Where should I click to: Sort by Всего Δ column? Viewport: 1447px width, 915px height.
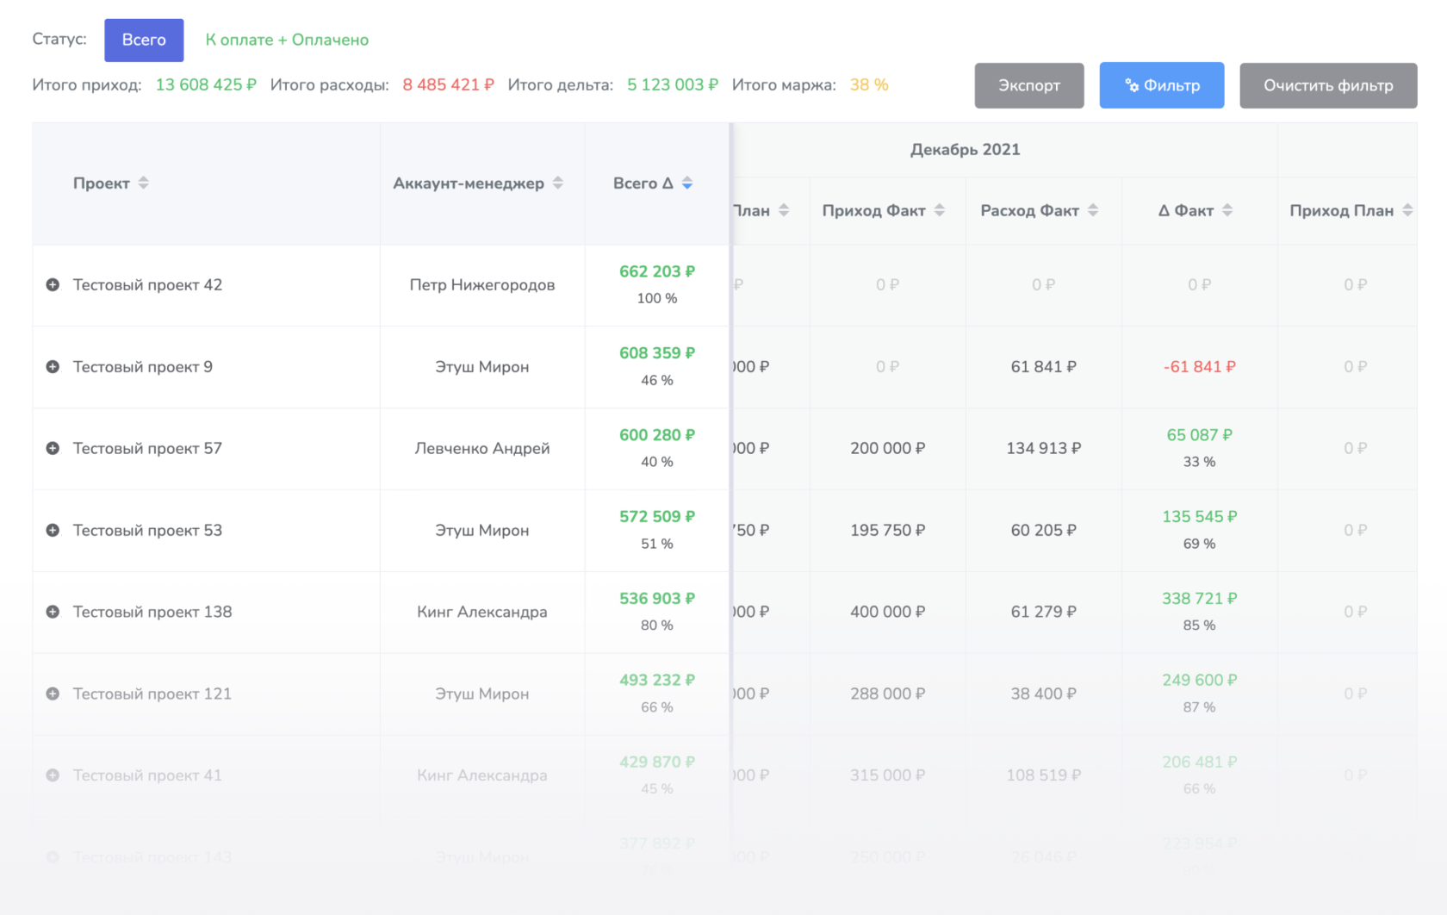tap(686, 183)
